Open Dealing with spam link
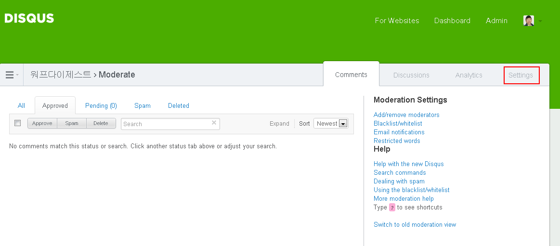Viewport: 560px width, 246px height. click(399, 181)
